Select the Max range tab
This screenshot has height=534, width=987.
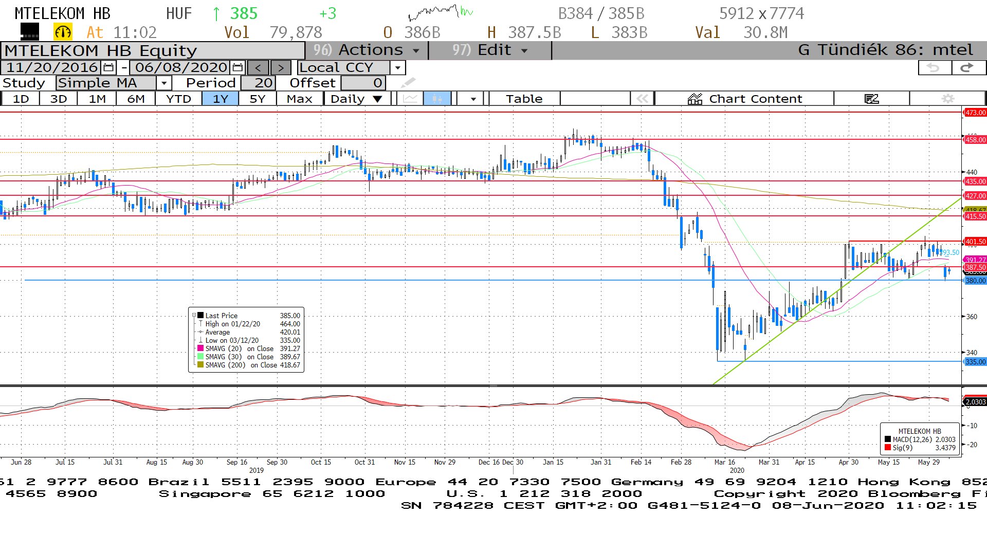(299, 98)
